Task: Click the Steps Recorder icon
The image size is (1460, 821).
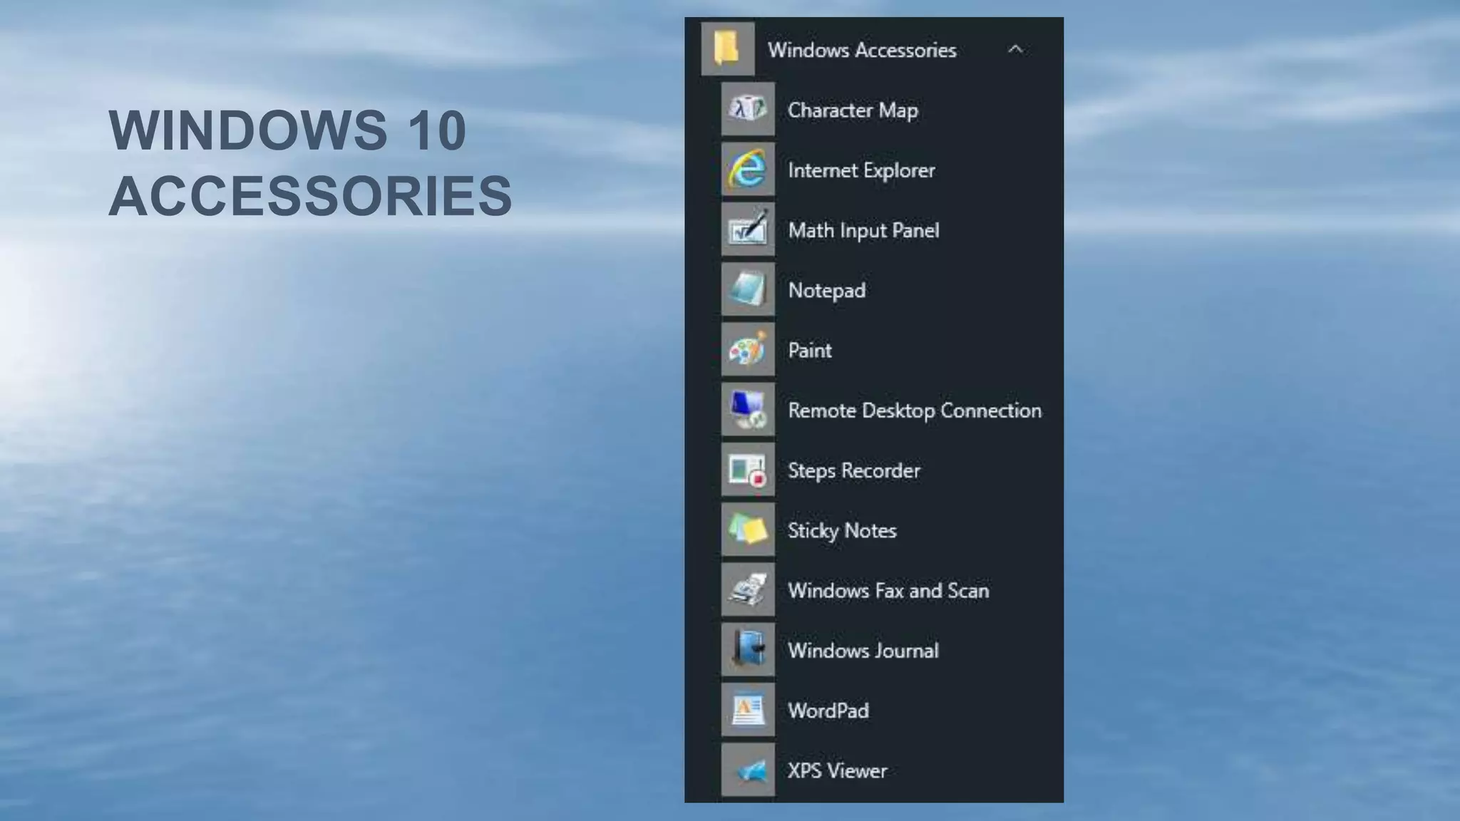Action: pyautogui.click(x=748, y=470)
